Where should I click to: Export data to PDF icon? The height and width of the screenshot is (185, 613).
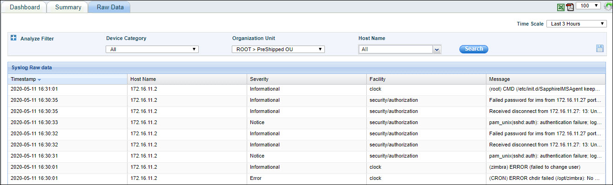click(x=570, y=7)
